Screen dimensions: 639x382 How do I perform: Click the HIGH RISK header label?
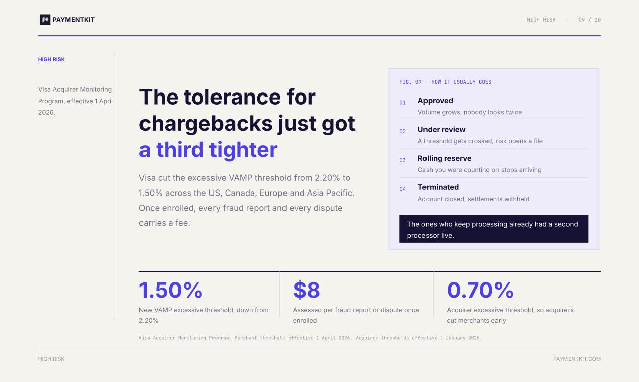click(x=541, y=20)
